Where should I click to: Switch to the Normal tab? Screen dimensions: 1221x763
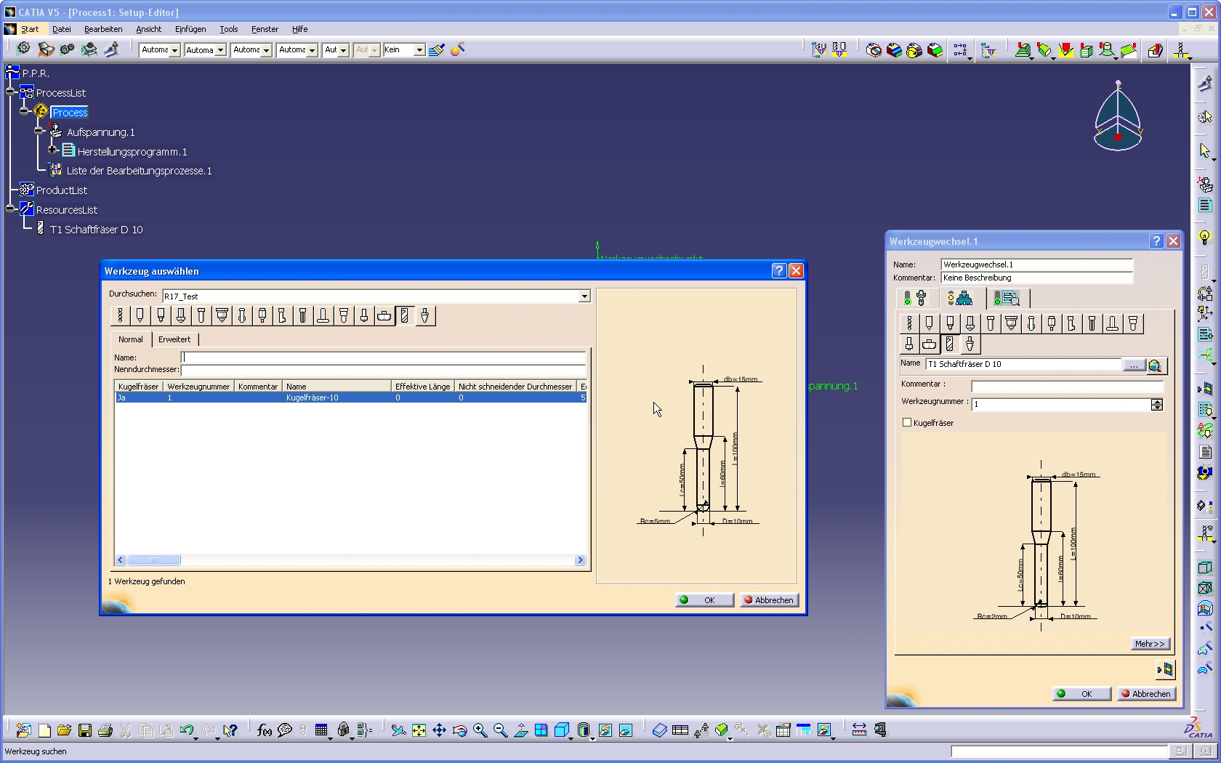coord(131,339)
